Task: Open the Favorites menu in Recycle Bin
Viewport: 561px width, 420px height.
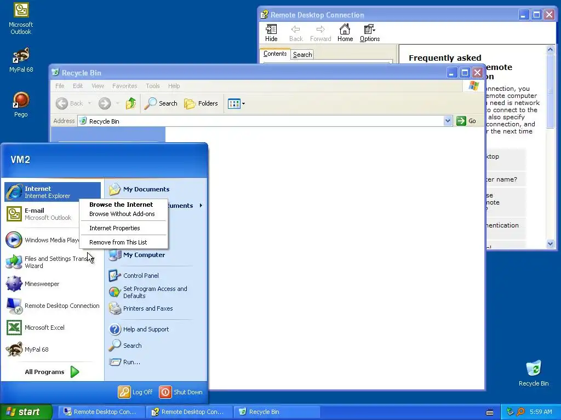Action: pyautogui.click(x=124, y=86)
